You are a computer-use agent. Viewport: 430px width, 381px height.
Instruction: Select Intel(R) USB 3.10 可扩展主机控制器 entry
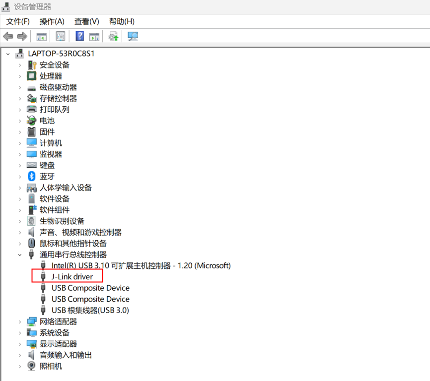(141, 266)
